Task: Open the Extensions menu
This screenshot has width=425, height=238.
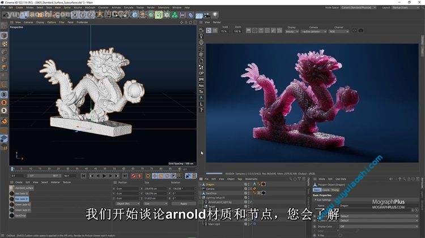Action: pyautogui.click(x=163, y=7)
